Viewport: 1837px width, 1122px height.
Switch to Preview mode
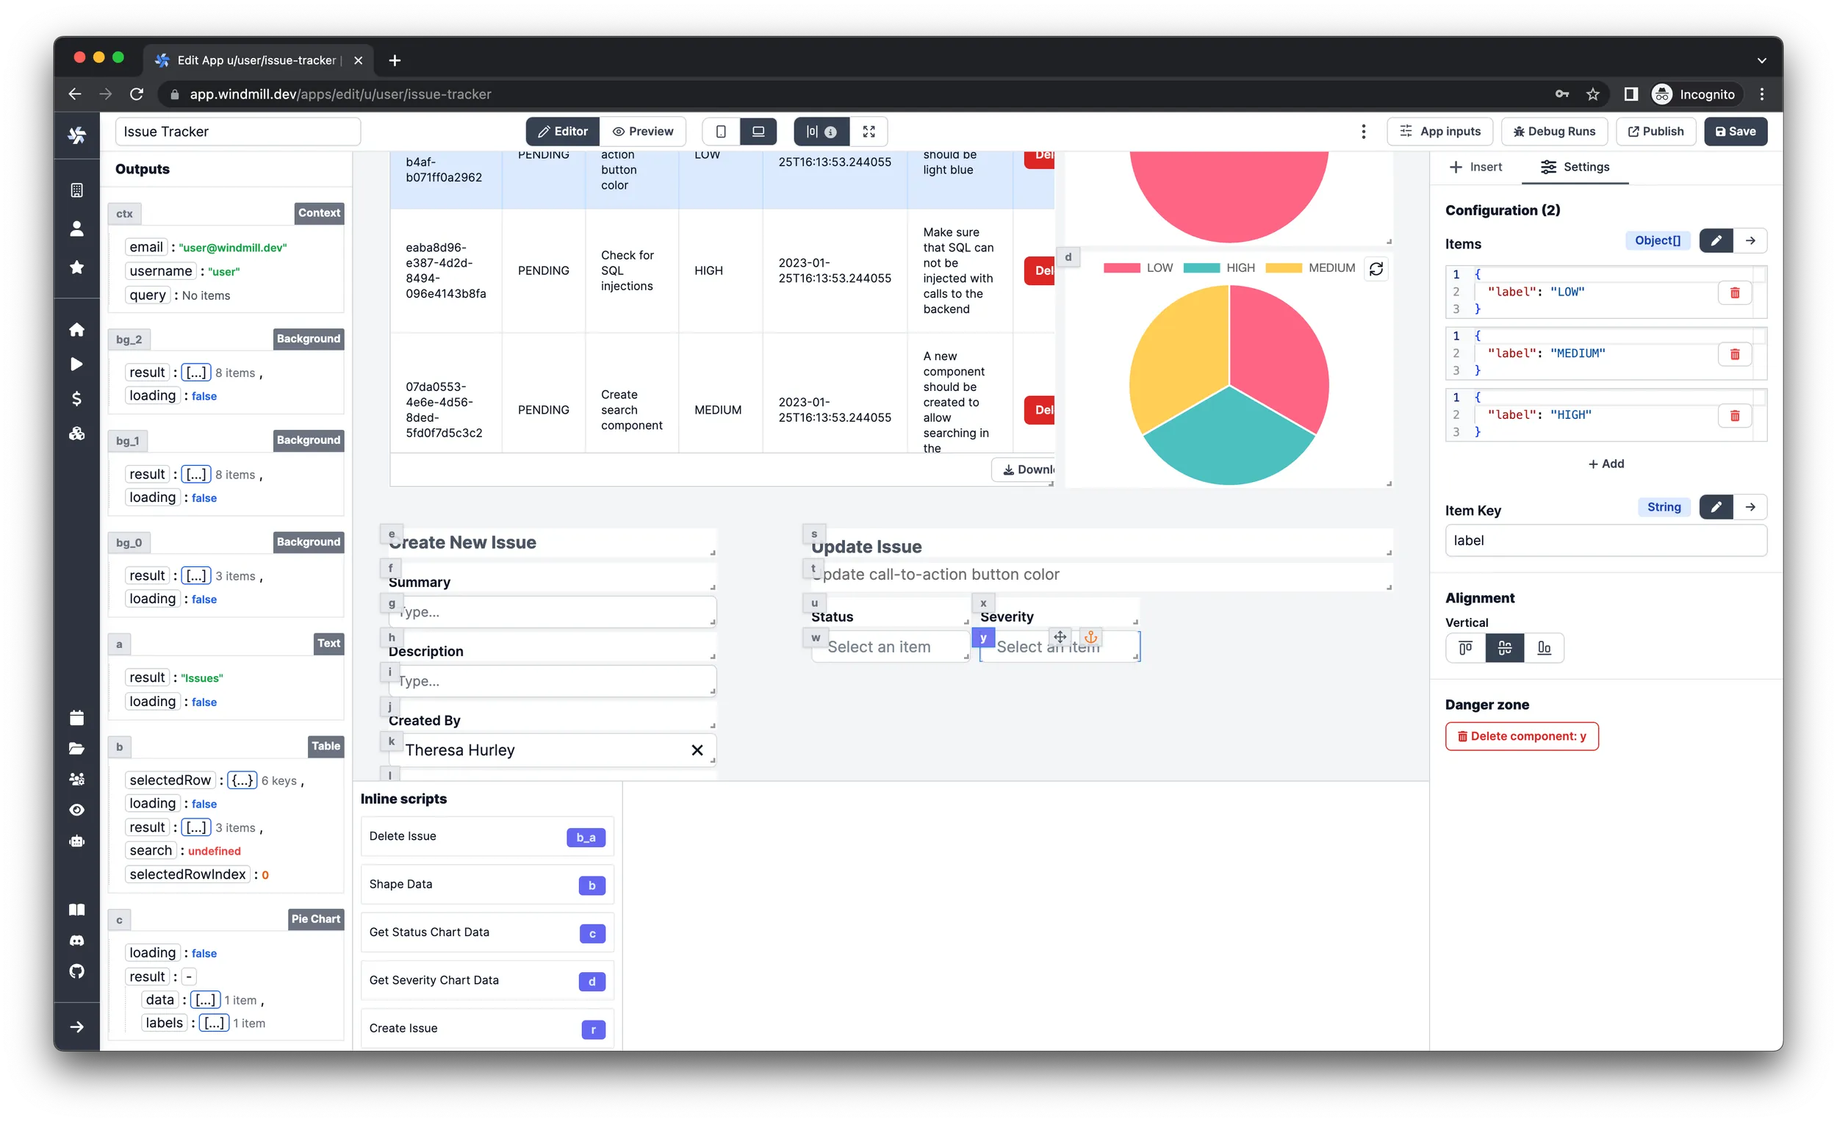coord(643,132)
